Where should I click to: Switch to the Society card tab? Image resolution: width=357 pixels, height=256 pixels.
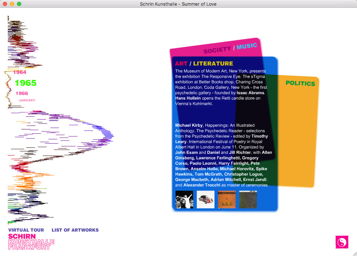point(217,50)
